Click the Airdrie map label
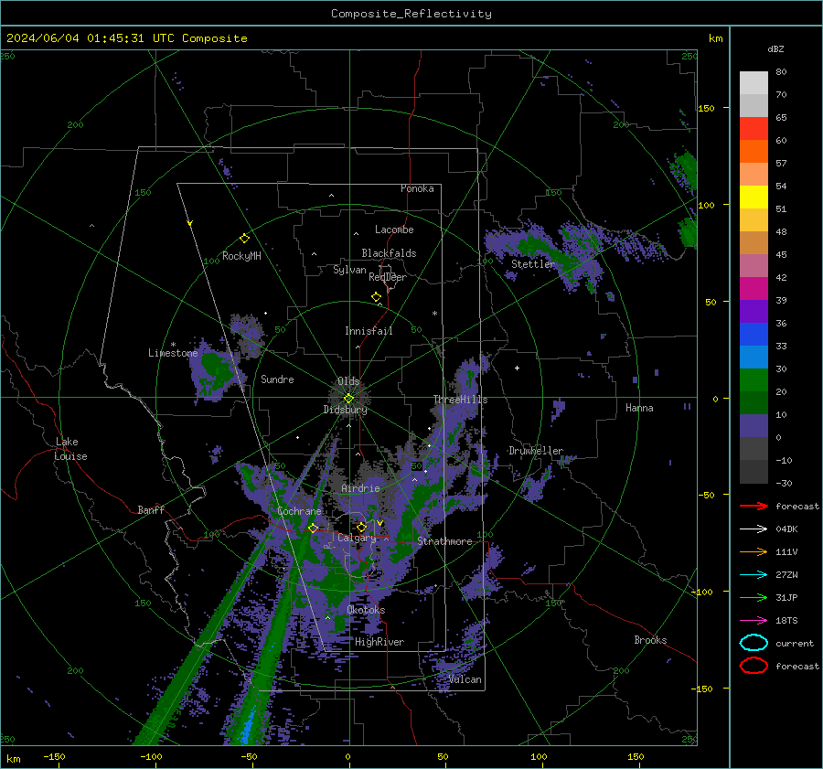823x769 pixels. [x=360, y=488]
